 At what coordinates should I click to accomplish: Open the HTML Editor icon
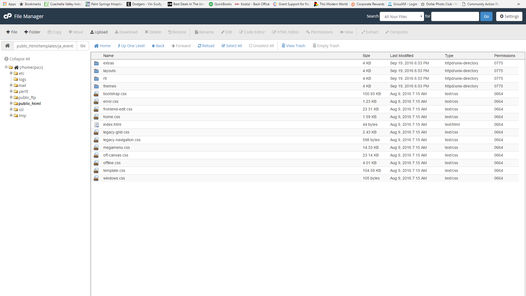tap(285, 32)
